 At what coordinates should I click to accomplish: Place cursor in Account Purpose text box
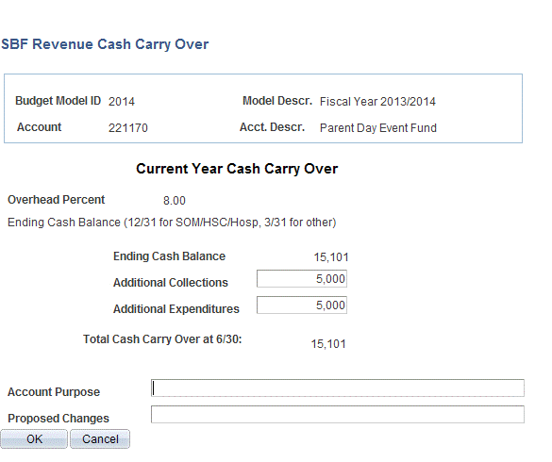point(338,388)
